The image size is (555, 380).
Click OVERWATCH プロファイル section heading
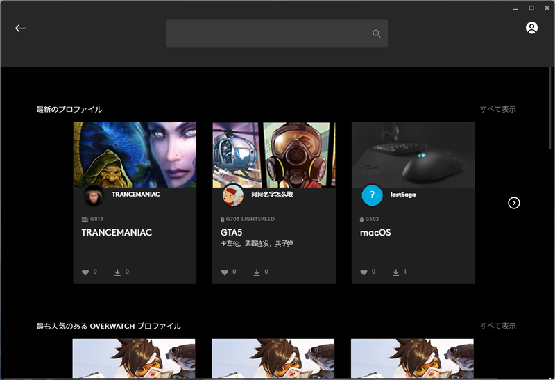109,326
